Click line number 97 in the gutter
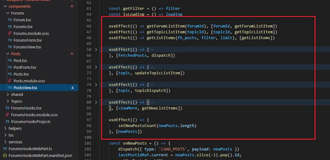 (89, 120)
